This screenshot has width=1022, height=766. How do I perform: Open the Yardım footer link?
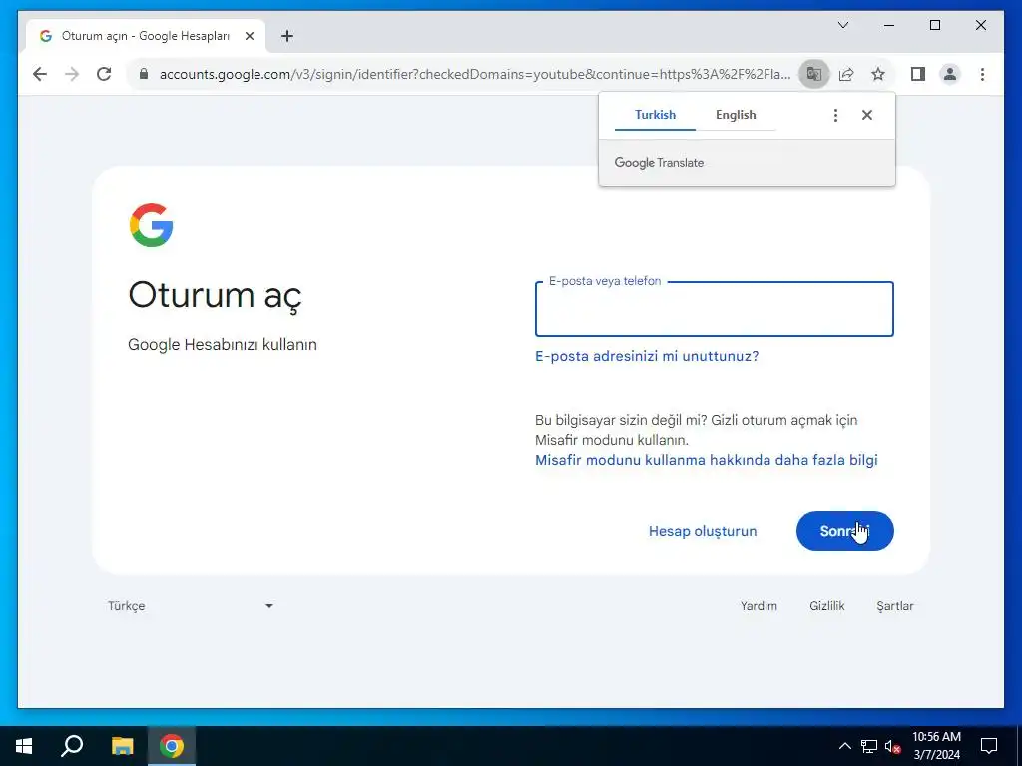[759, 606]
